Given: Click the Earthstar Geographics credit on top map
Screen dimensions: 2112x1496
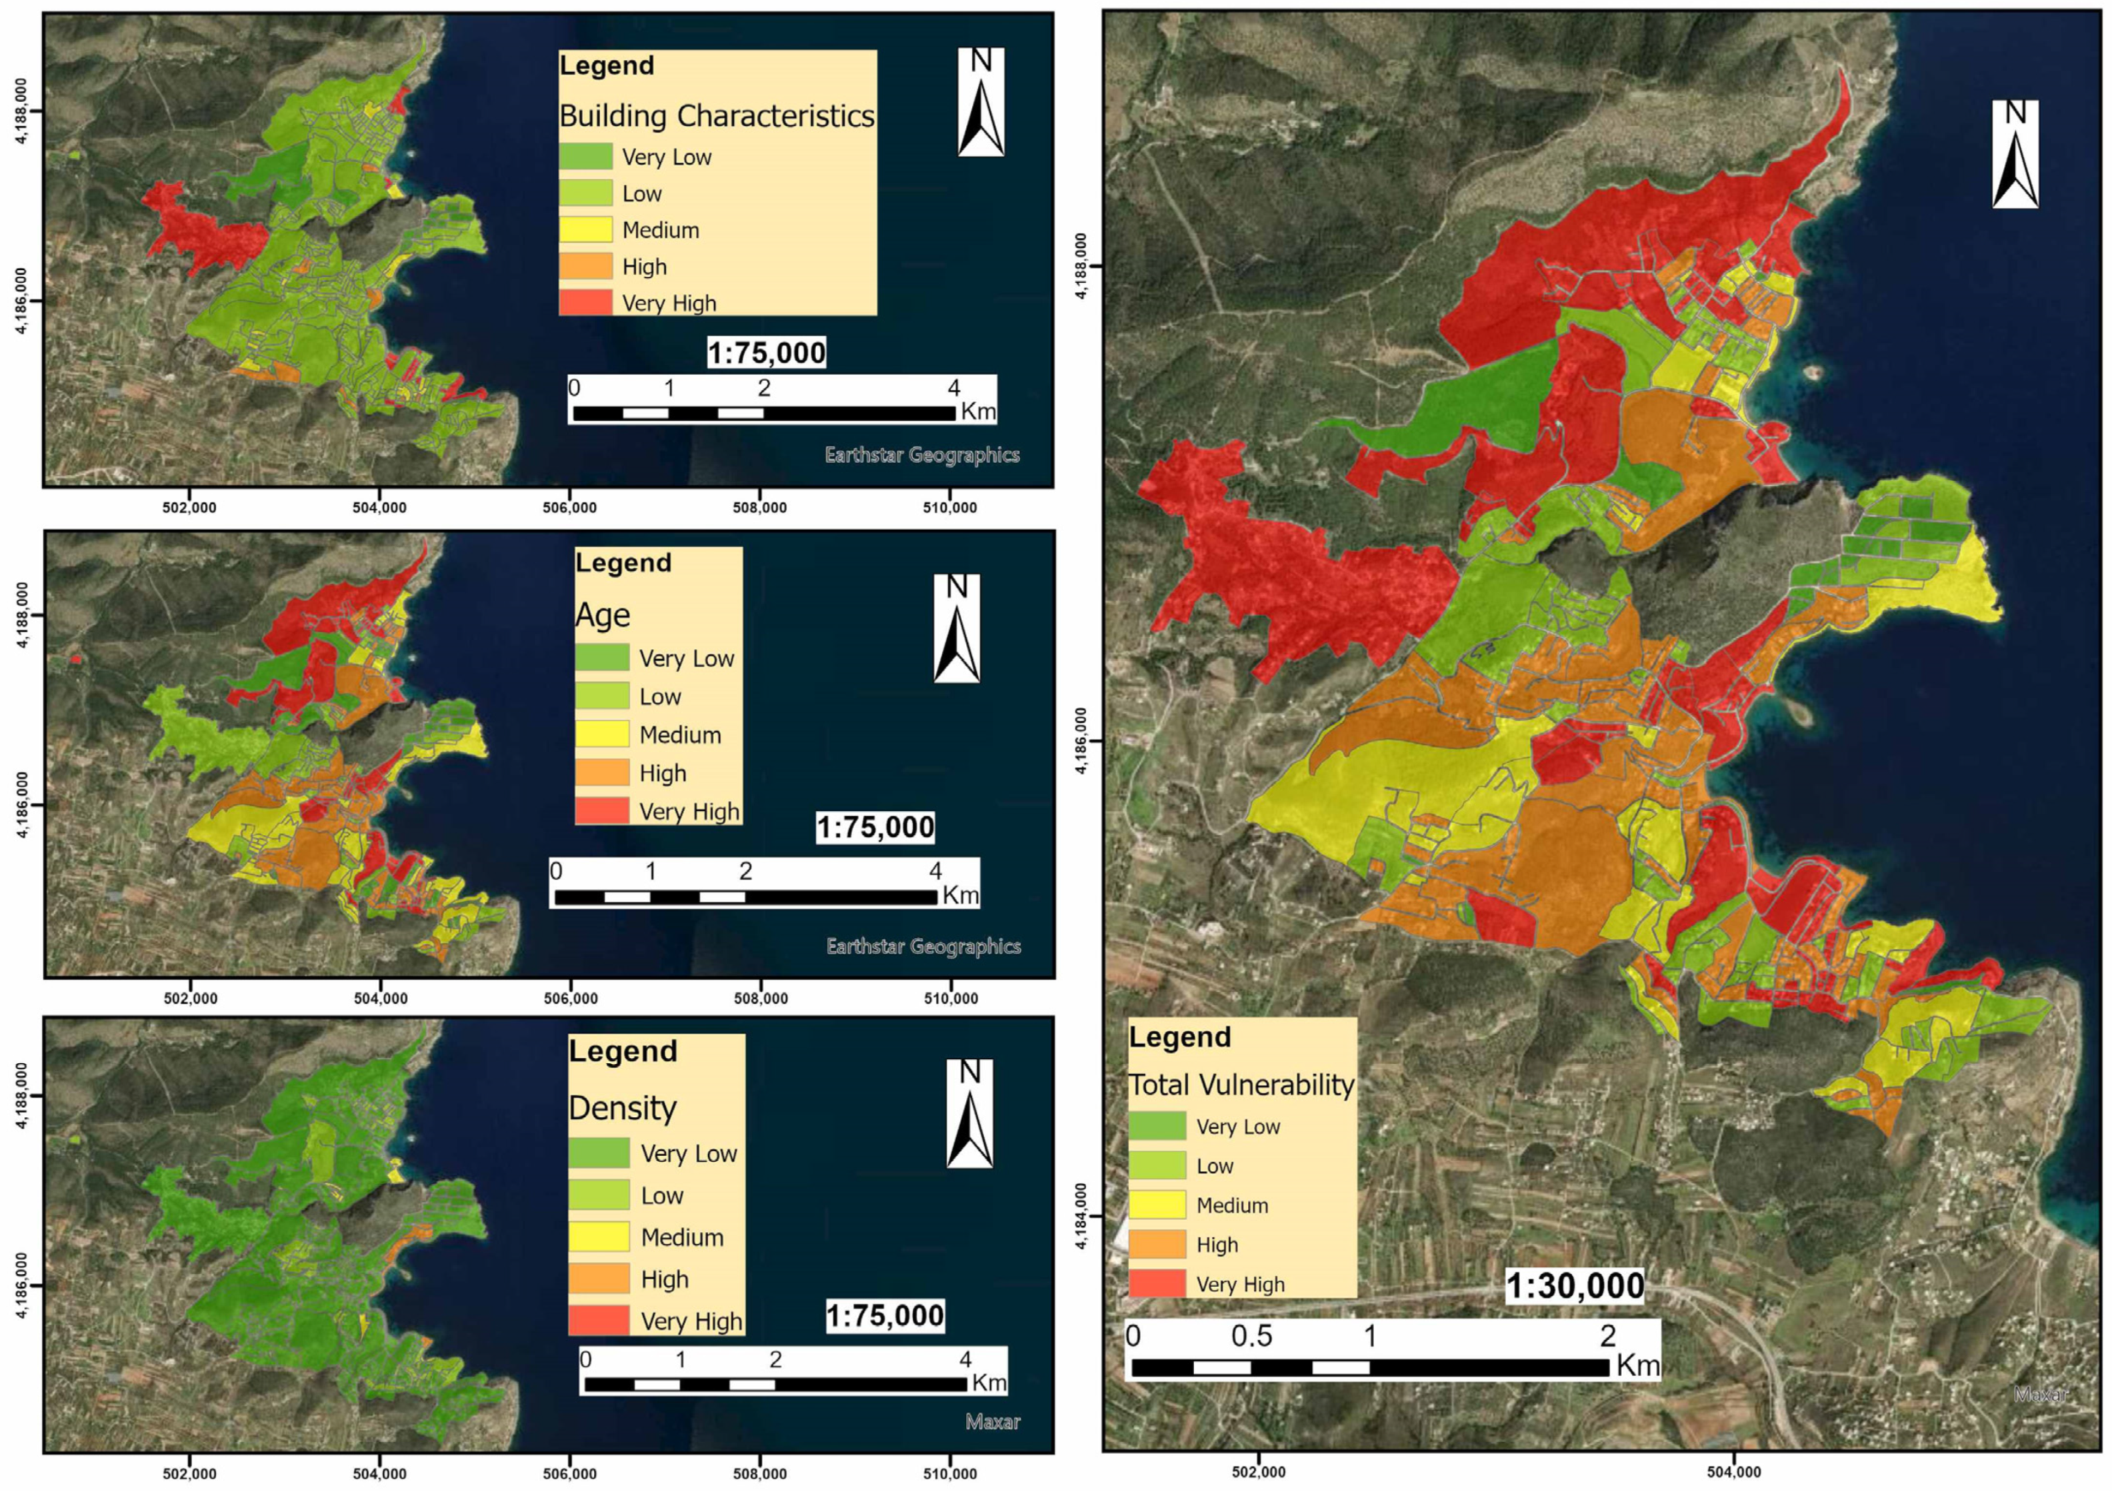Looking at the screenshot, I should point(921,454).
